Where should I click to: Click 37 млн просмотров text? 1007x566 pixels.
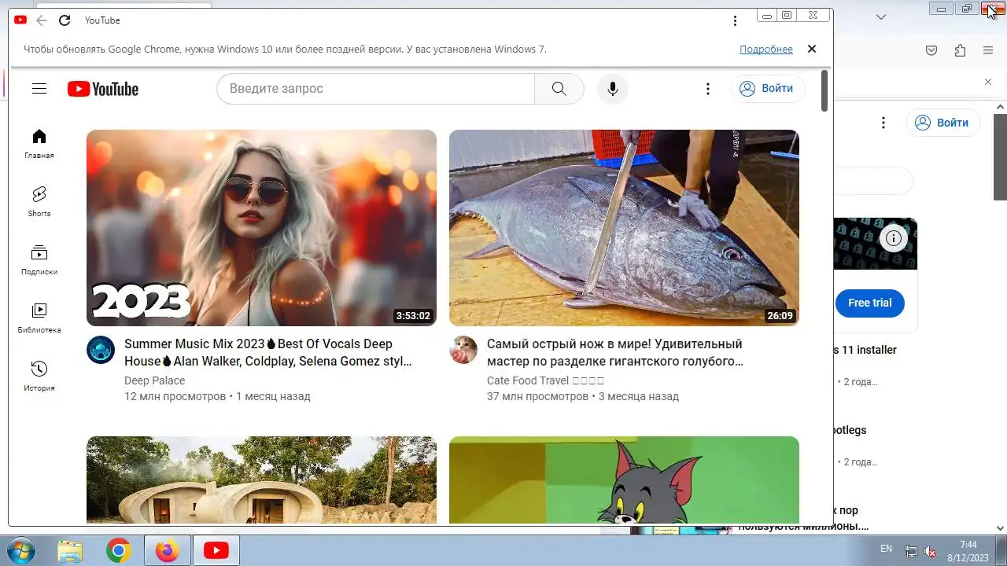click(537, 396)
